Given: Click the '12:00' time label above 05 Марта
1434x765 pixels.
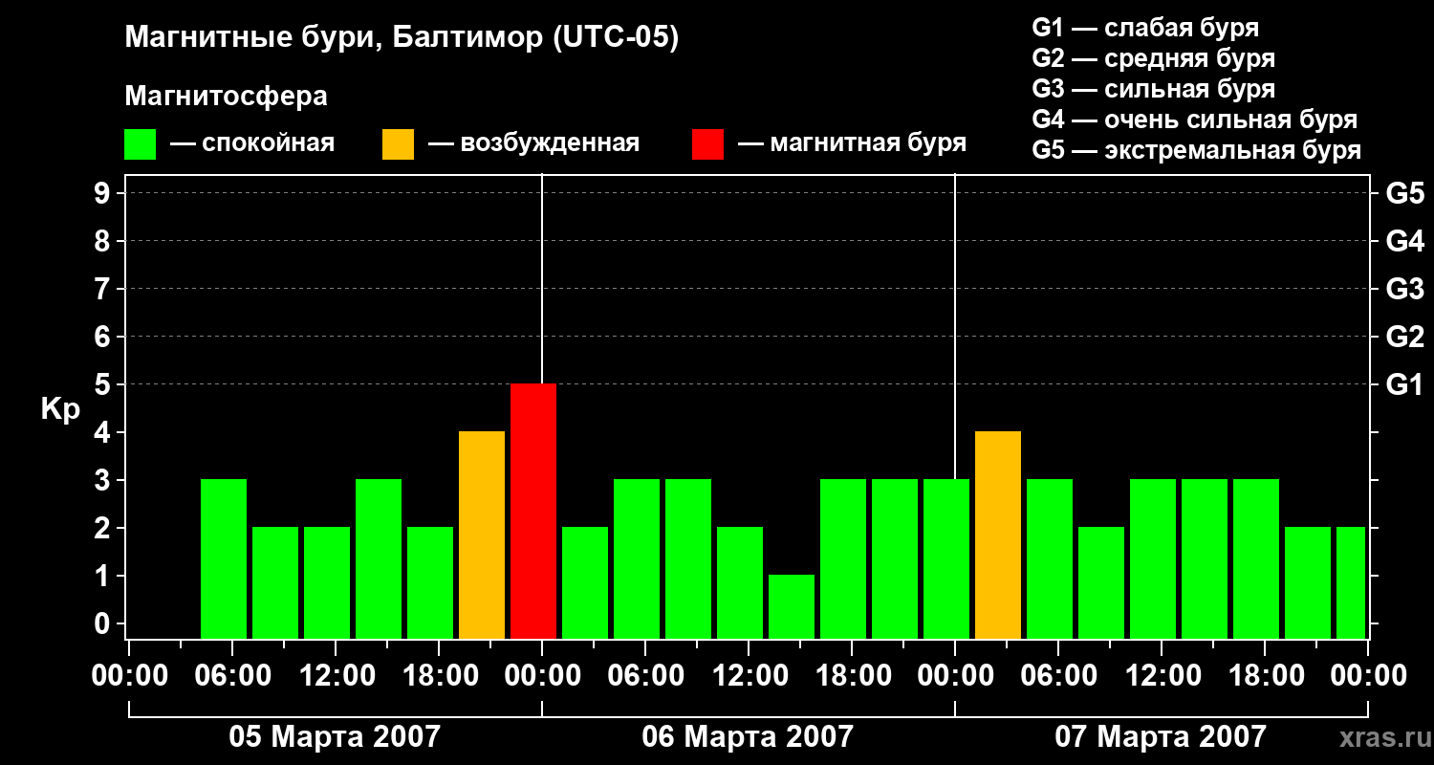Looking at the screenshot, I should click(336, 675).
